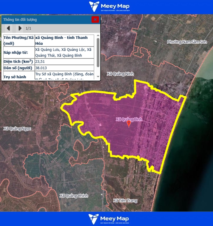
Task: Click the Tên Phường/Xã (mới) table cell
Action: coord(18,40)
